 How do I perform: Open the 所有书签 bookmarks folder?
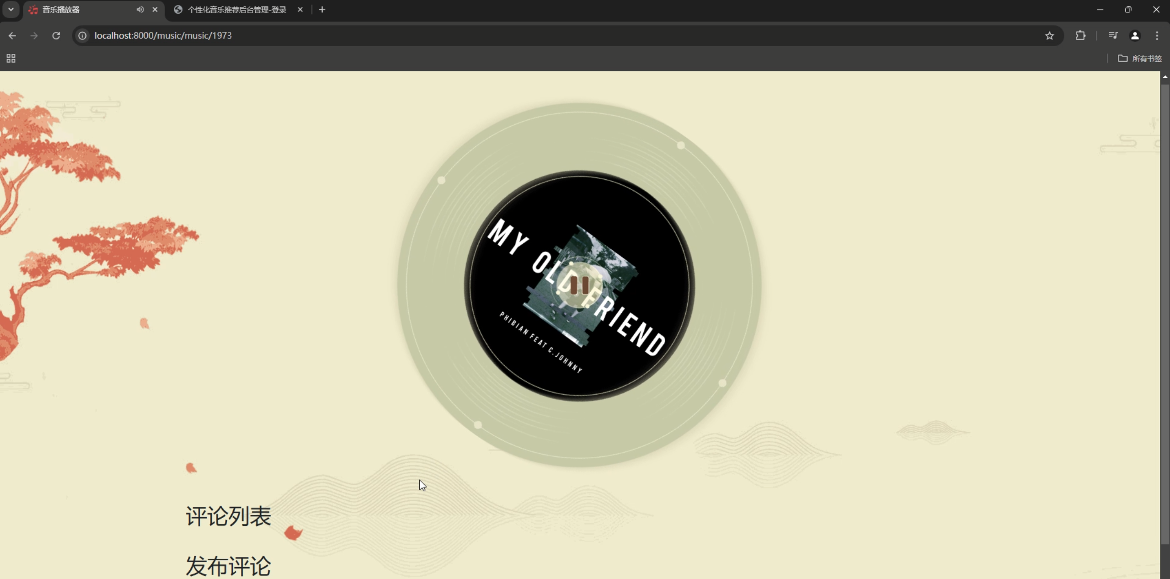pyautogui.click(x=1140, y=59)
